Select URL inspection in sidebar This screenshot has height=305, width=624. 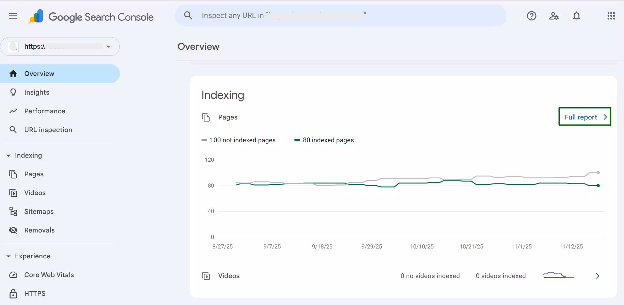(x=60, y=130)
